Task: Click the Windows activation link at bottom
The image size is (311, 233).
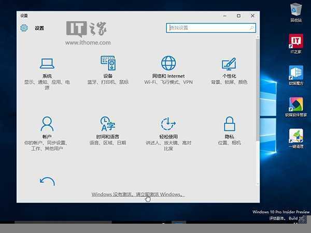Action: (138, 194)
